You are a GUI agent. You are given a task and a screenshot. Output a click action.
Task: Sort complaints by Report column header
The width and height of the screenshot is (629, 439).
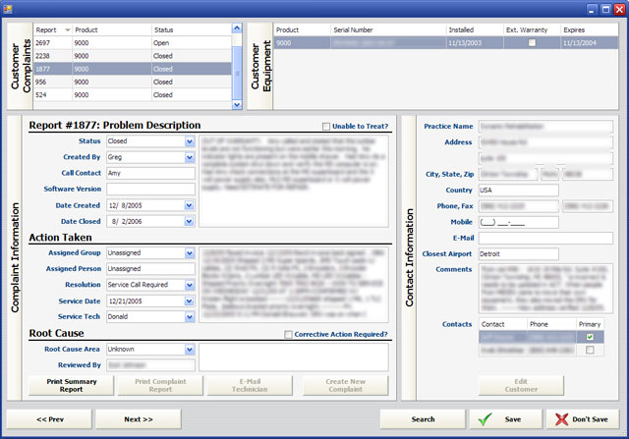[x=53, y=29]
